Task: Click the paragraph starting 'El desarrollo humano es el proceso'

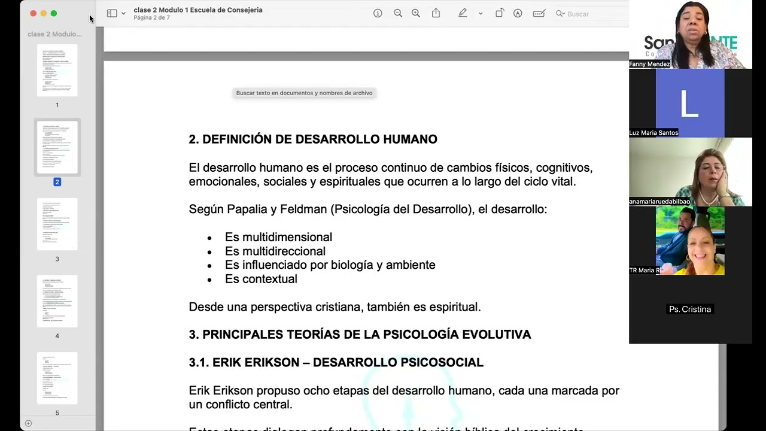Action: [x=391, y=174]
